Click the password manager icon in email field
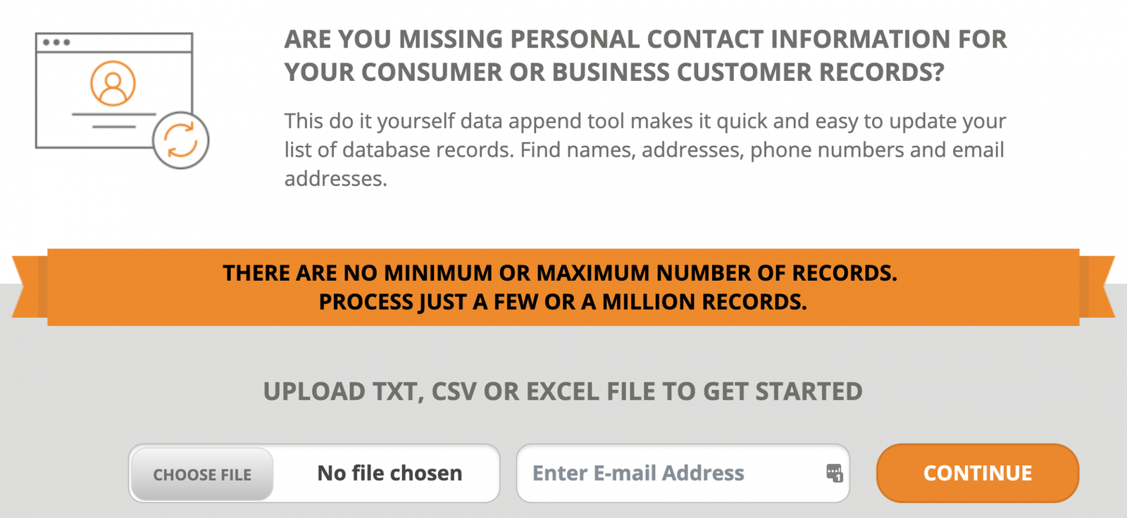This screenshot has height=518, width=1127. (834, 473)
